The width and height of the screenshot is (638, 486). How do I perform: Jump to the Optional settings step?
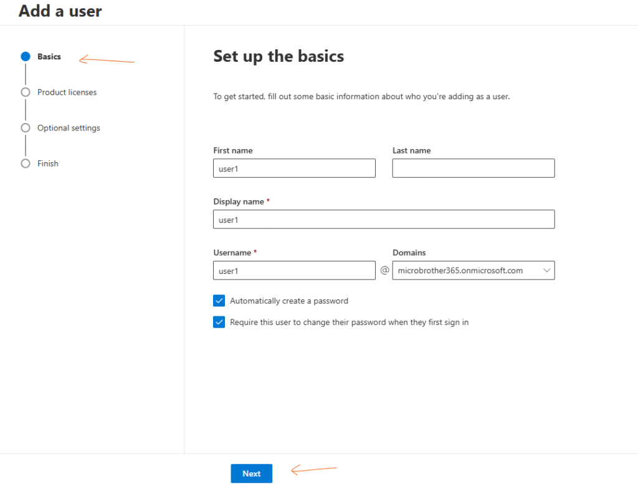click(69, 128)
